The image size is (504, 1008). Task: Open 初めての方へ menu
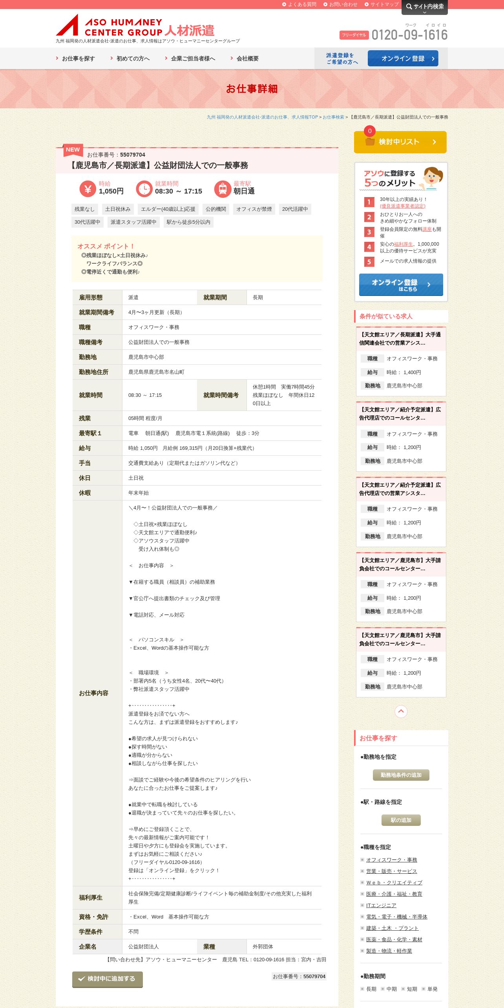[x=130, y=58]
